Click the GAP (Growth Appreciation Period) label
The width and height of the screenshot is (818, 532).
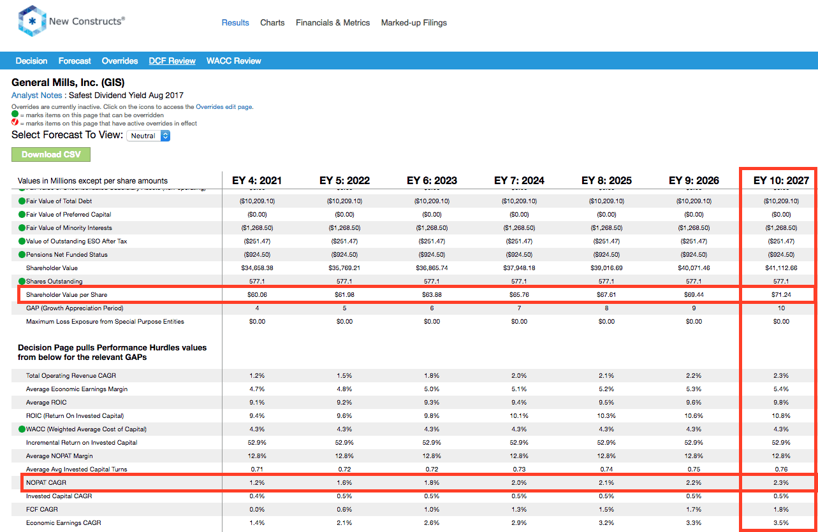coord(76,308)
